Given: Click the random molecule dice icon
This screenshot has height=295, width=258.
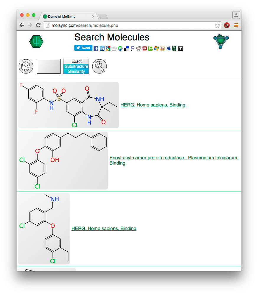Looking at the screenshot, I should click(x=26, y=66).
